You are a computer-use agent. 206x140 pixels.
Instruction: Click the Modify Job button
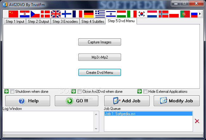point(177,101)
